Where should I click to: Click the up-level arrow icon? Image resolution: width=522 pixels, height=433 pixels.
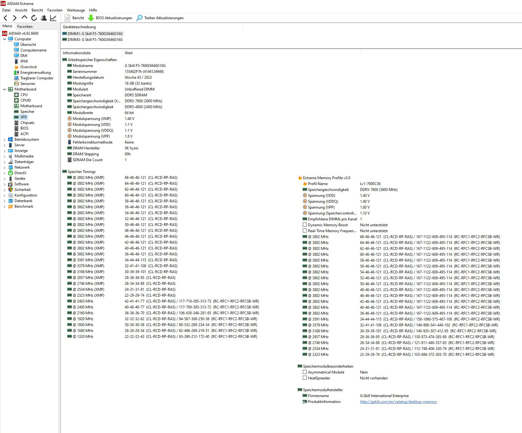pyautogui.click(x=24, y=18)
